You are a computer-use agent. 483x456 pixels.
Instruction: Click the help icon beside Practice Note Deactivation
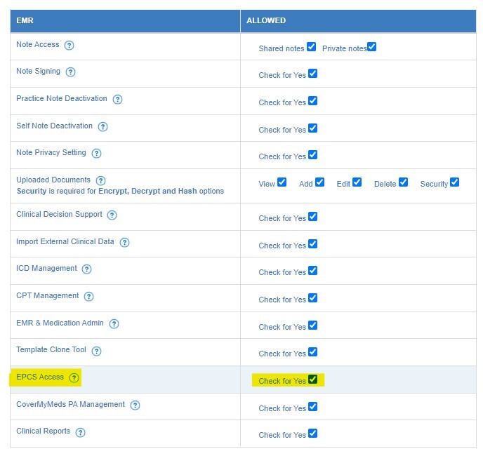[117, 100]
